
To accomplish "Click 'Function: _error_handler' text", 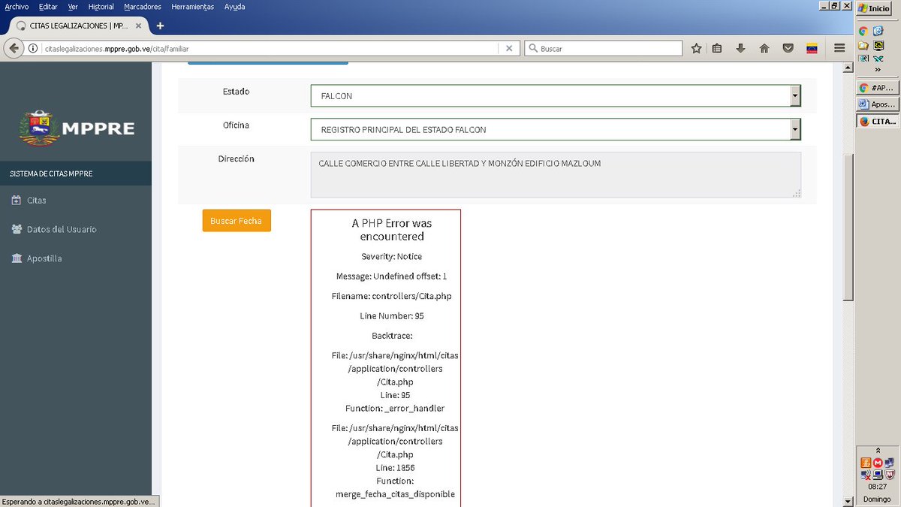I will point(395,409).
